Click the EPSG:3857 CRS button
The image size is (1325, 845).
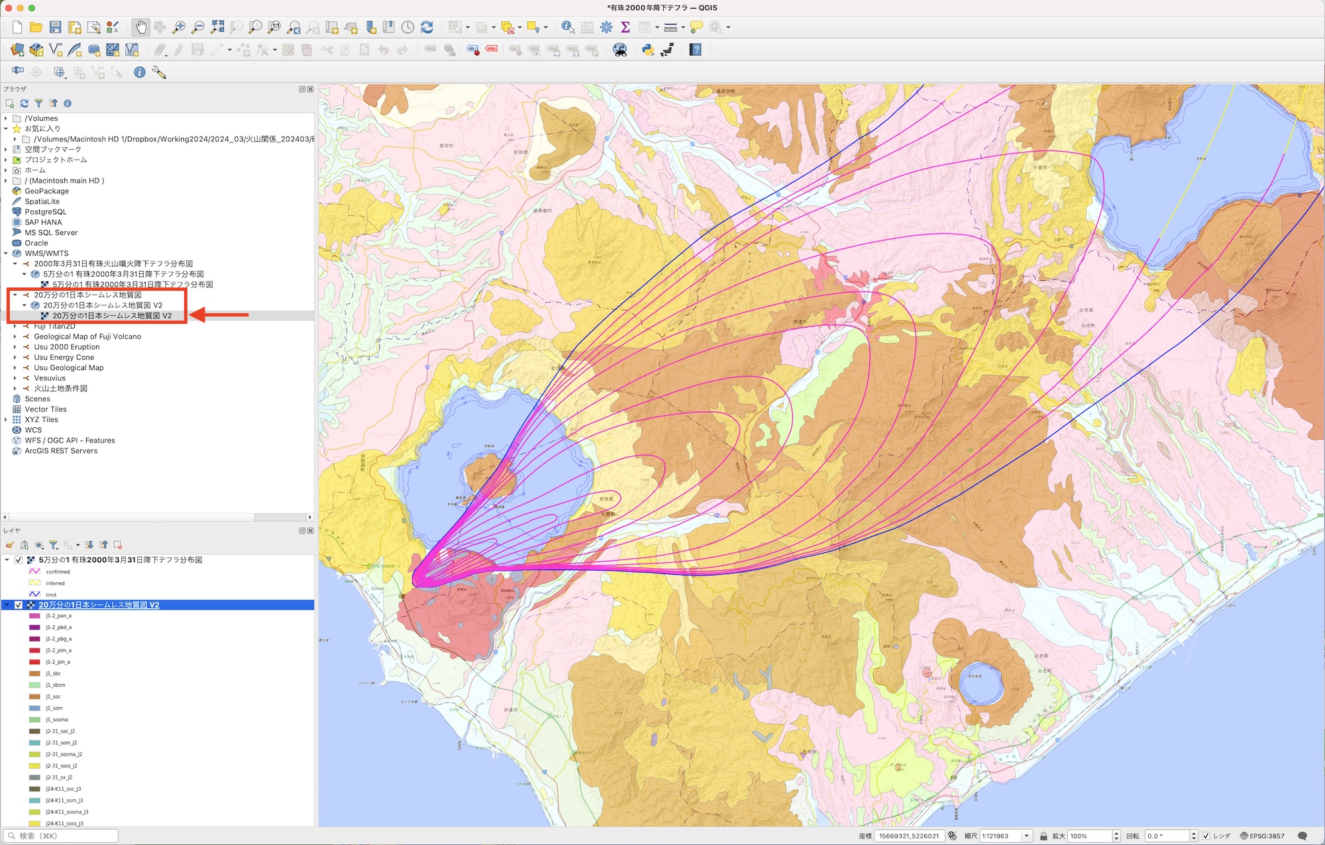coord(1262,836)
